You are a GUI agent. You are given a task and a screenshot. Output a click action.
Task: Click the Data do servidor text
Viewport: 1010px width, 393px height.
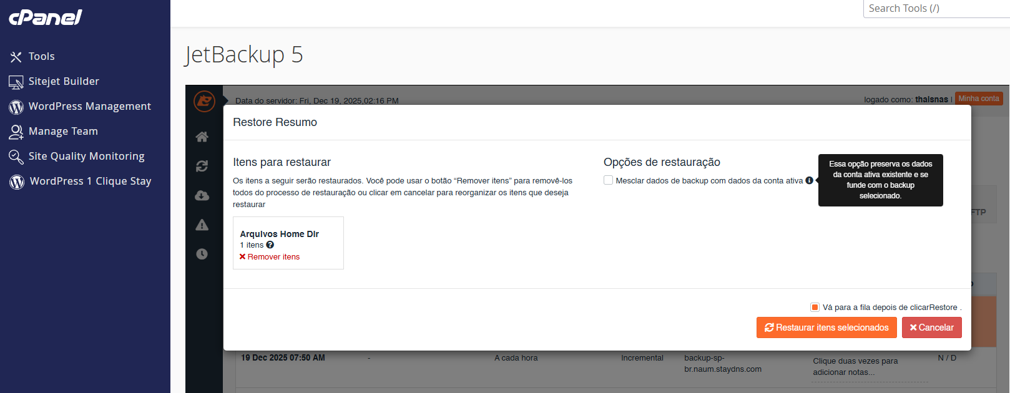pos(316,100)
